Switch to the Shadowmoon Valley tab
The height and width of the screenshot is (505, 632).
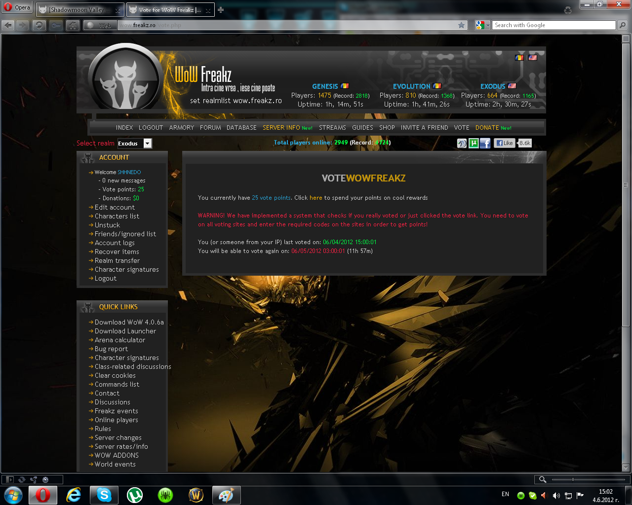[x=80, y=10]
